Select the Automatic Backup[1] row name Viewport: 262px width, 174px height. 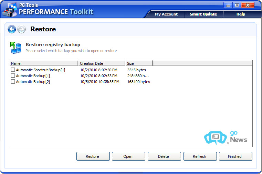point(33,76)
